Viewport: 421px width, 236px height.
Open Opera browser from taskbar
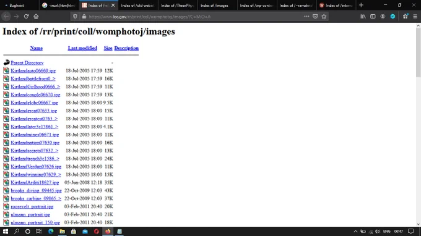pos(97,232)
